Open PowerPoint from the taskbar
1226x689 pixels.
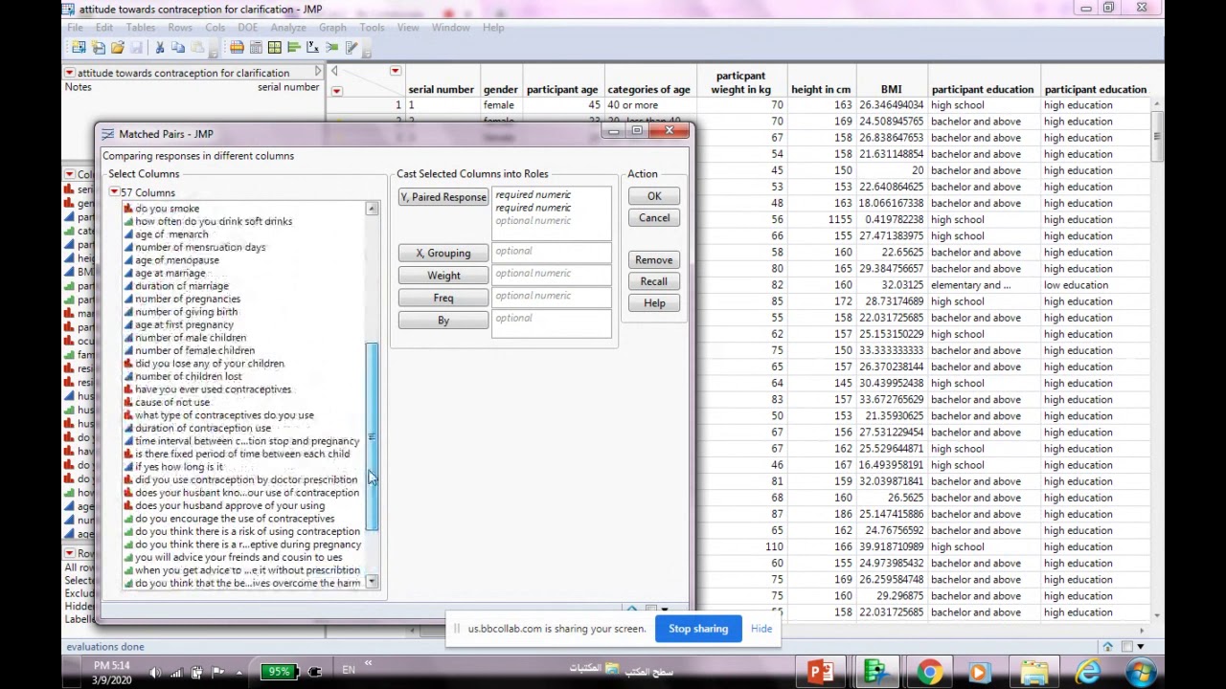coord(820,673)
